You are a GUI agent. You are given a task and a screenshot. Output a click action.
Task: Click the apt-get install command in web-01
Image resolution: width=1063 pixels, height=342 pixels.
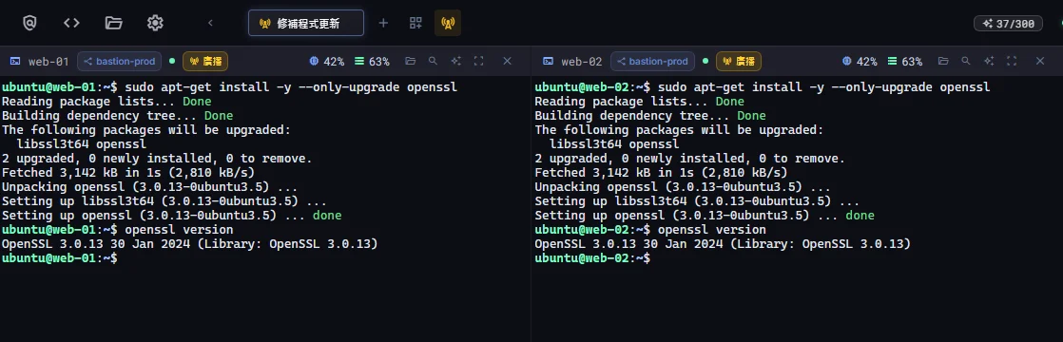coord(291,87)
